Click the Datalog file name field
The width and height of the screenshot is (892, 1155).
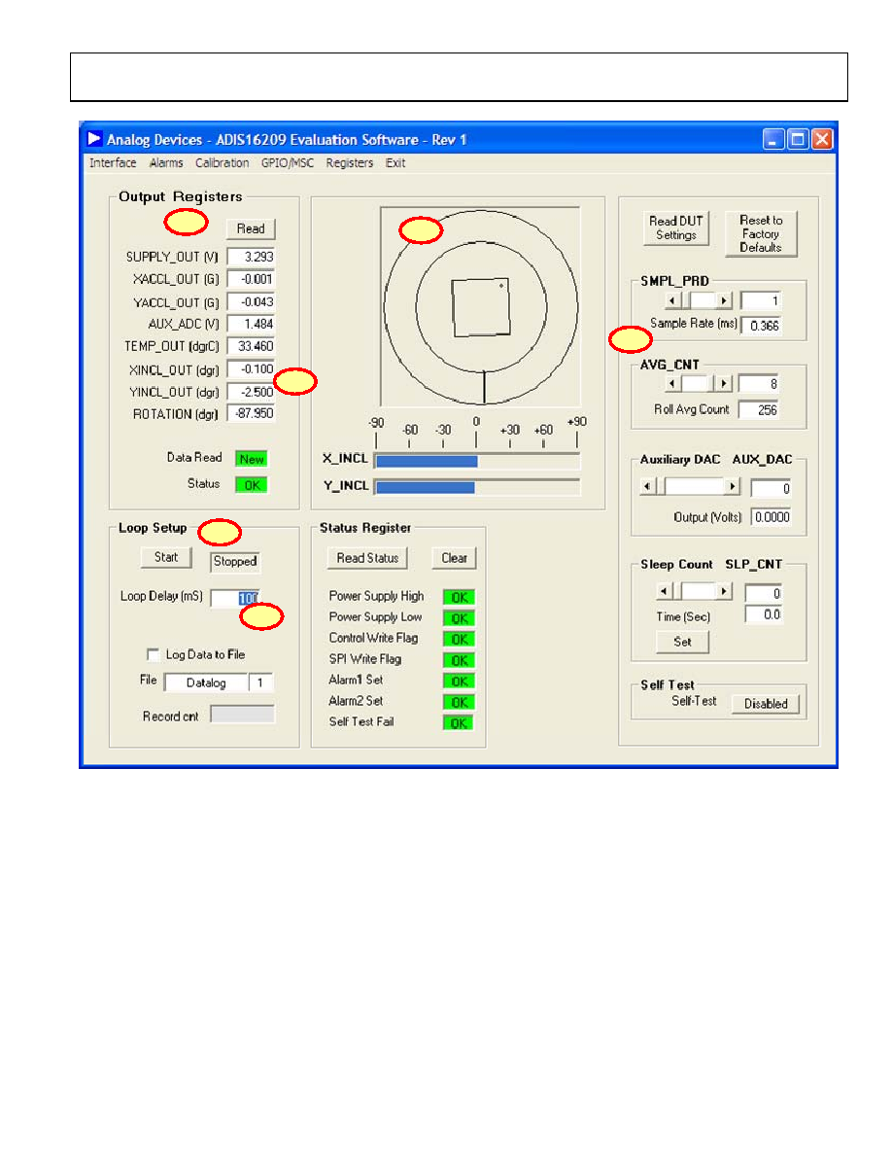point(206,682)
